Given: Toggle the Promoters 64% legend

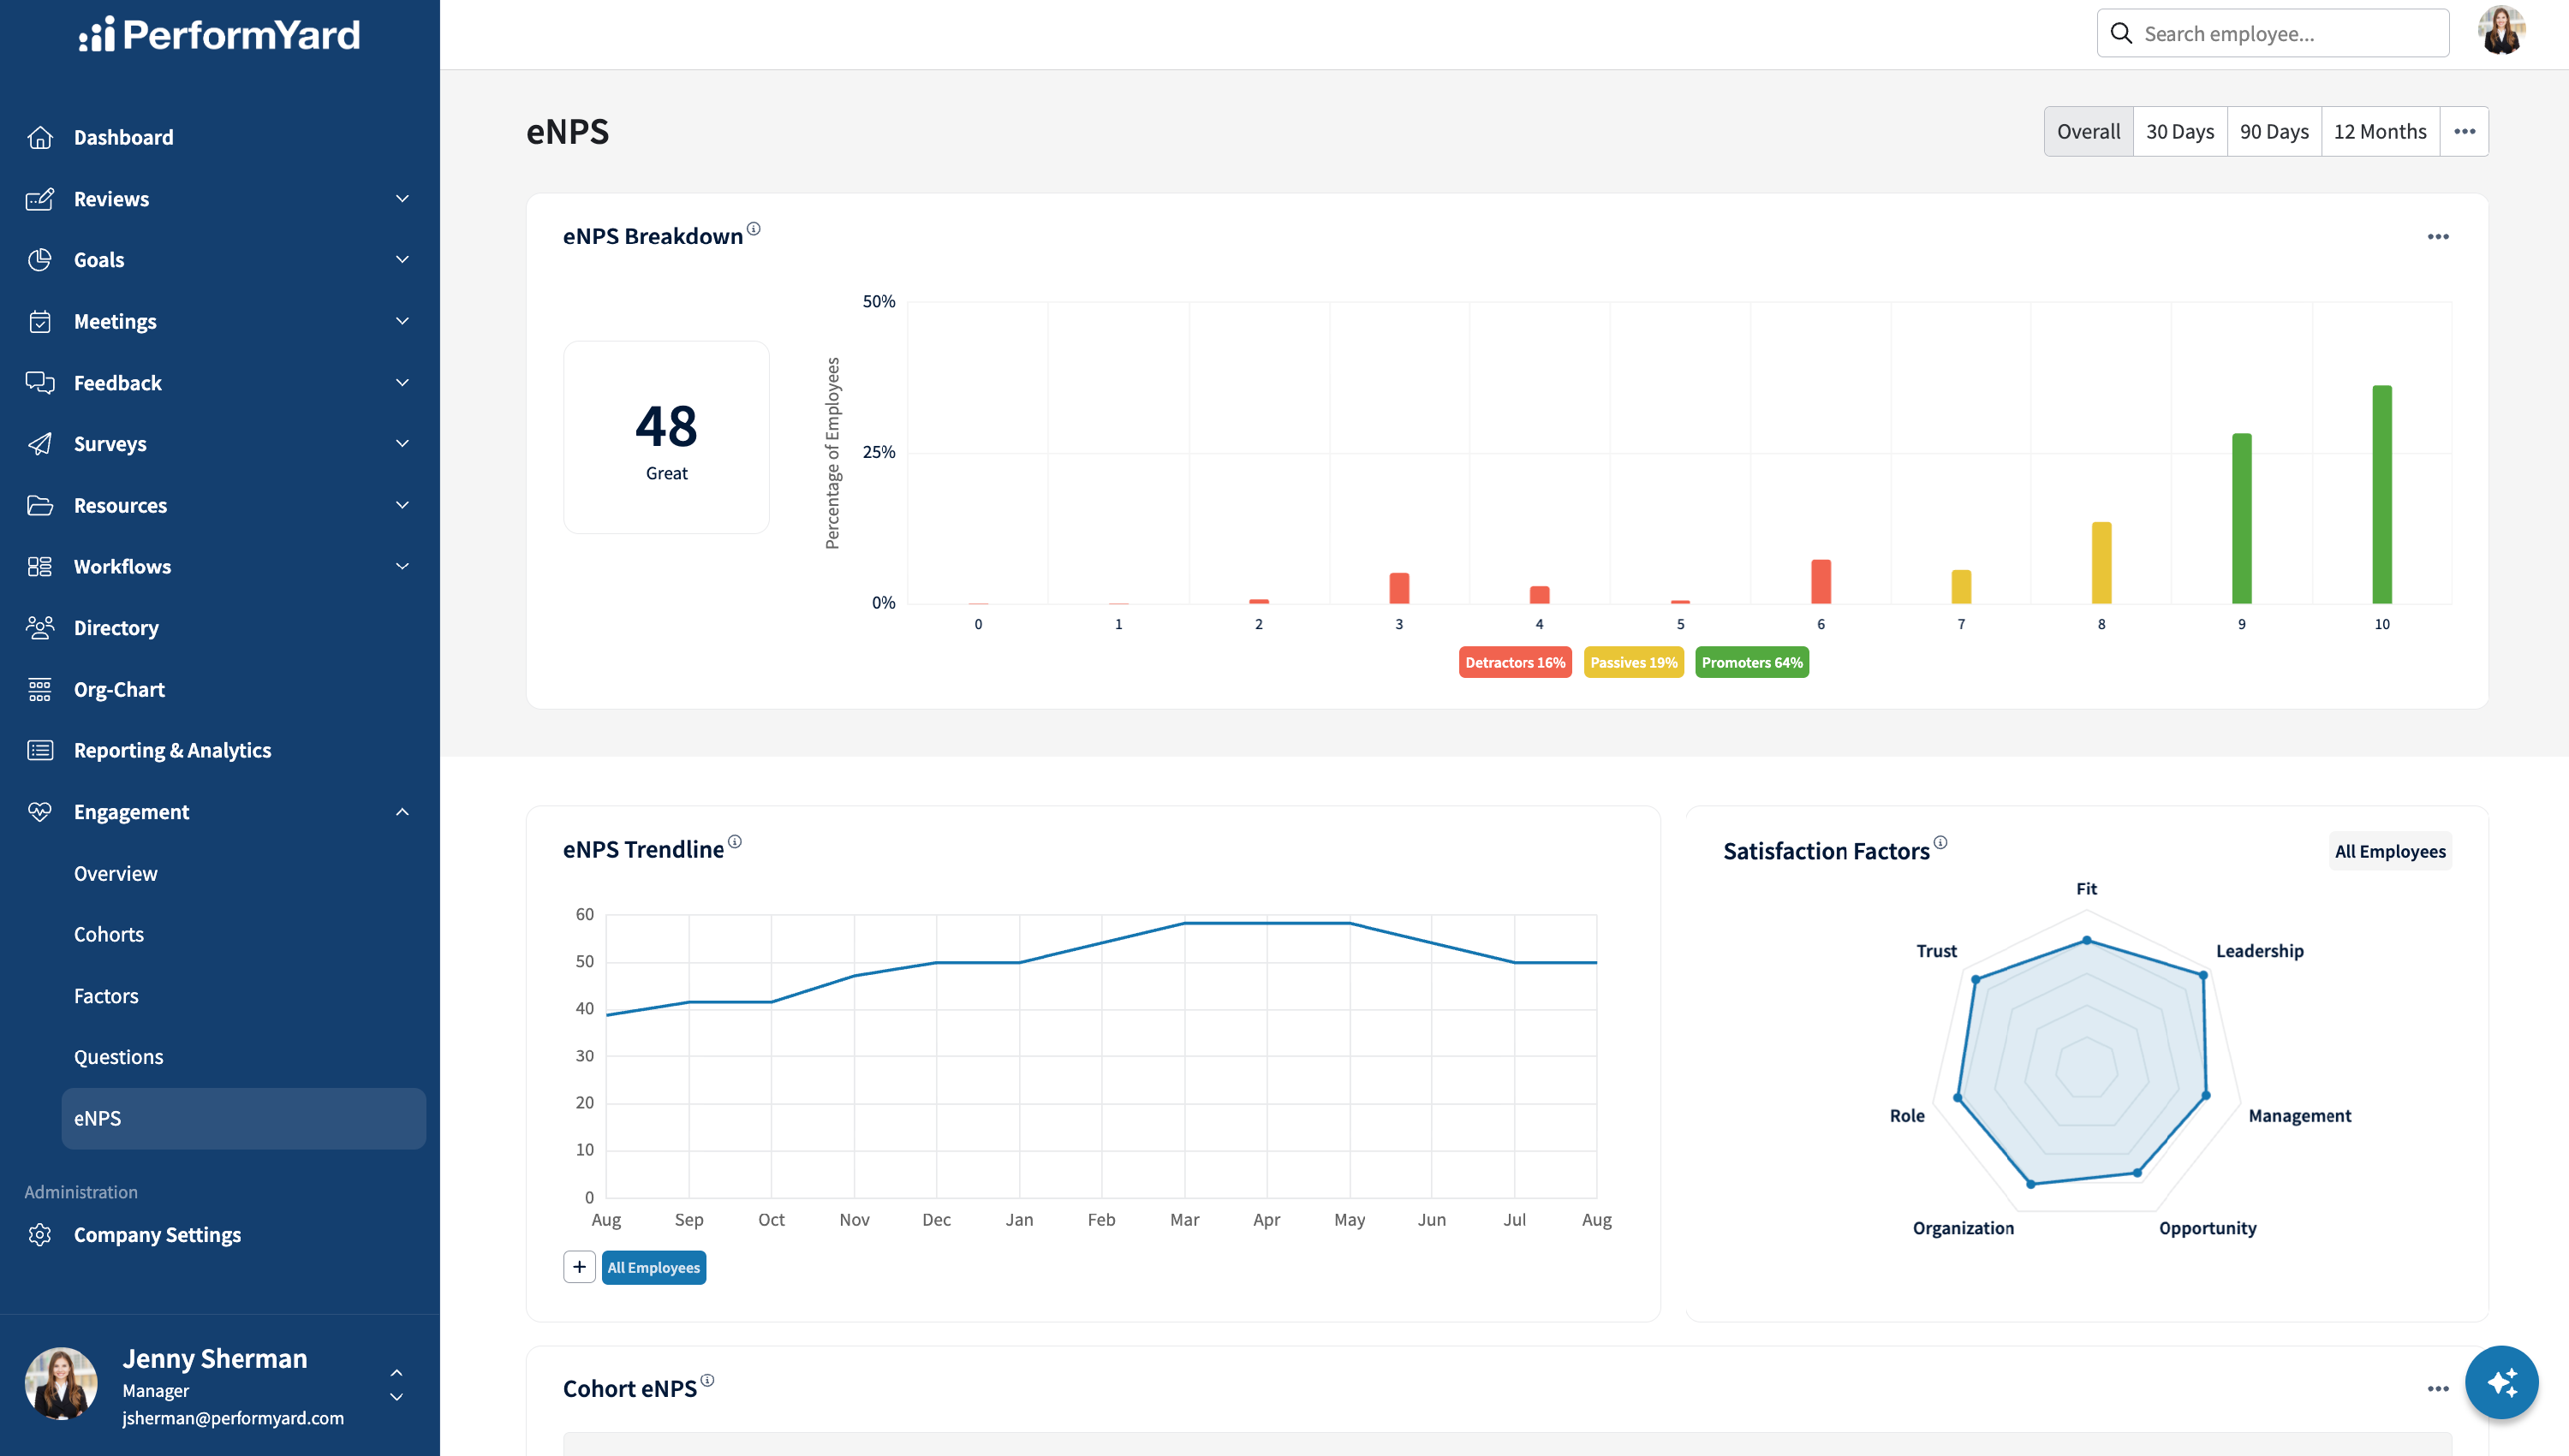Looking at the screenshot, I should pos(1752,662).
